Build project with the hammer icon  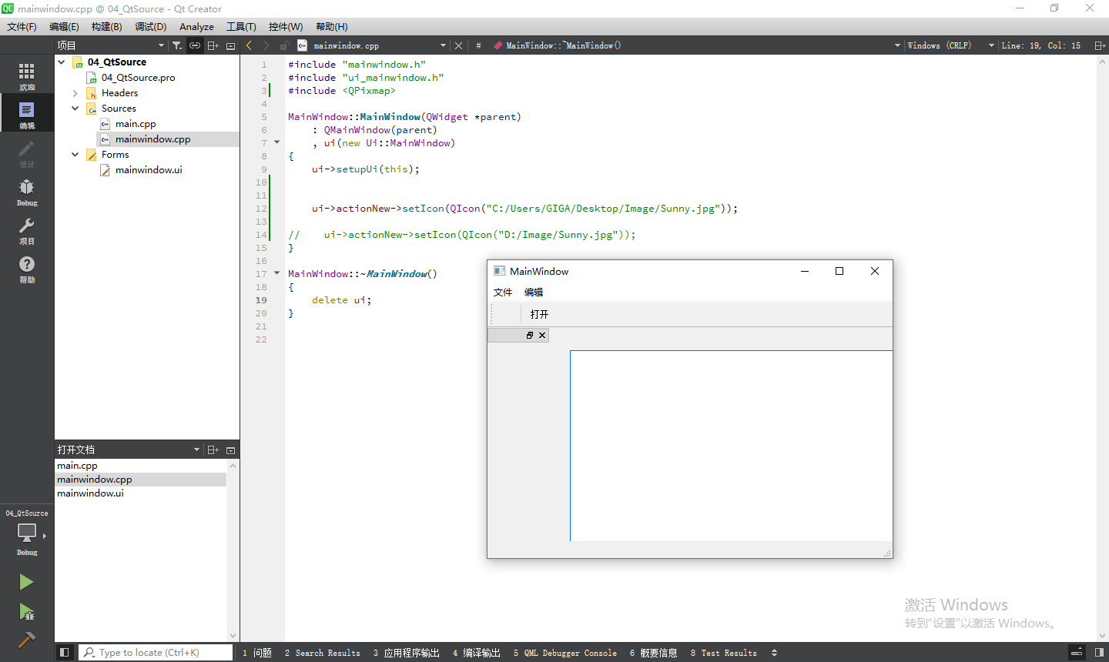[x=26, y=640]
